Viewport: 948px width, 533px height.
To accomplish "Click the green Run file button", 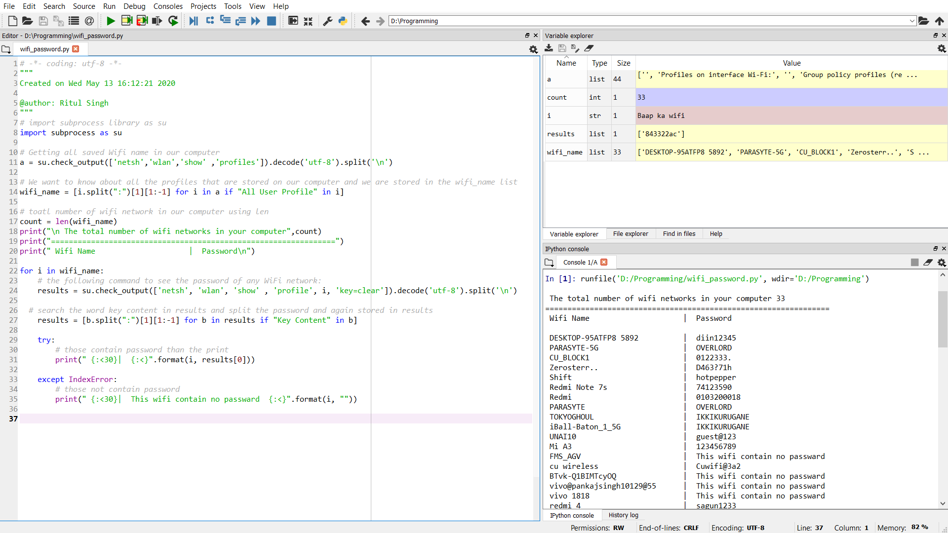I will 111,21.
